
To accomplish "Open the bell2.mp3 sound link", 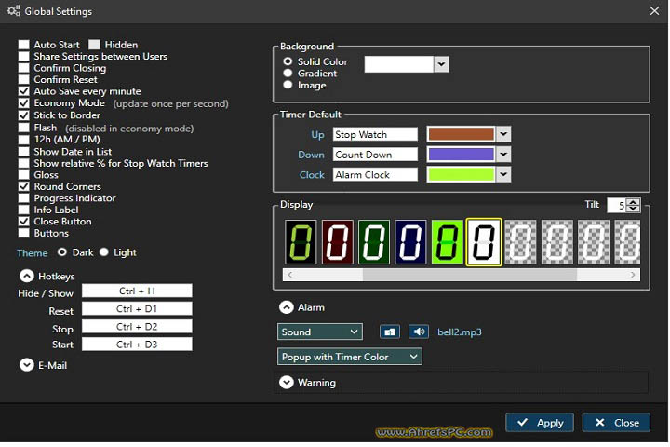I will [460, 332].
